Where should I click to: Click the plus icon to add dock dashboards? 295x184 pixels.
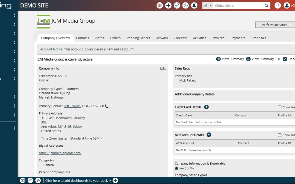(115, 180)
